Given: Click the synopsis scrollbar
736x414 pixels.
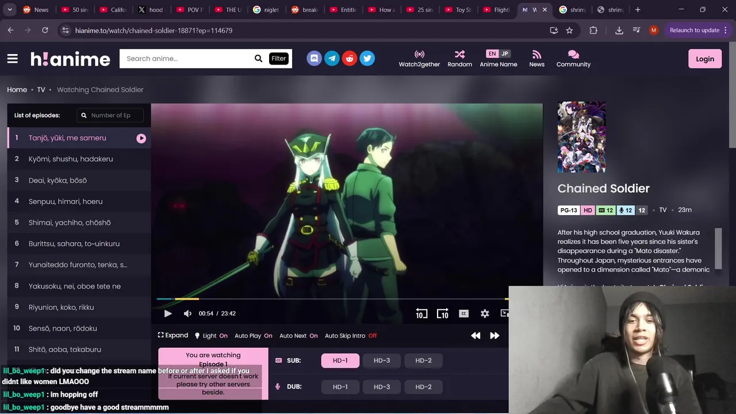Looking at the screenshot, I should tap(718, 248).
